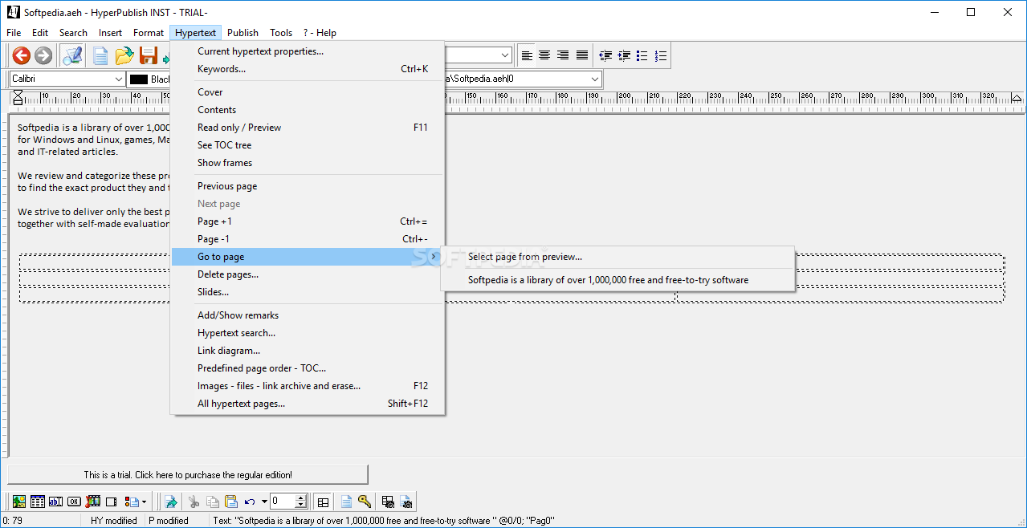This screenshot has width=1027, height=528.
Task: Click the table settings gear icon
Action: pyautogui.click(x=389, y=502)
